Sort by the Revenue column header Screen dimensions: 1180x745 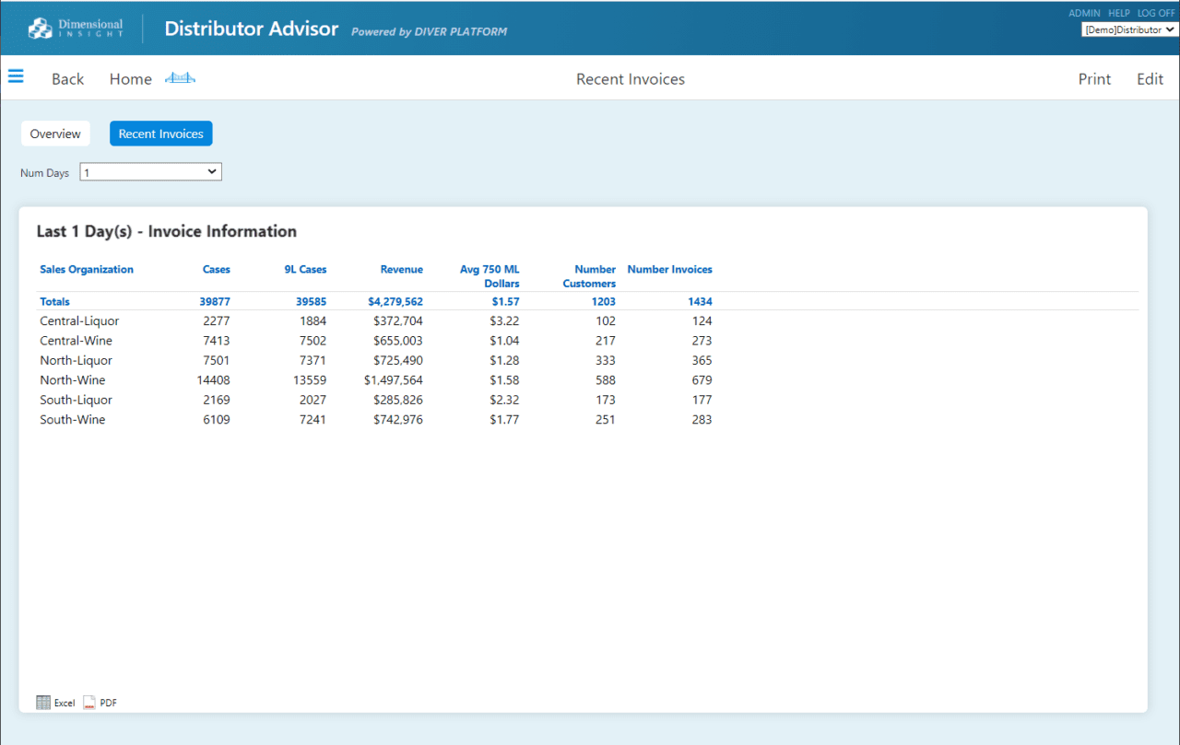[x=402, y=269]
